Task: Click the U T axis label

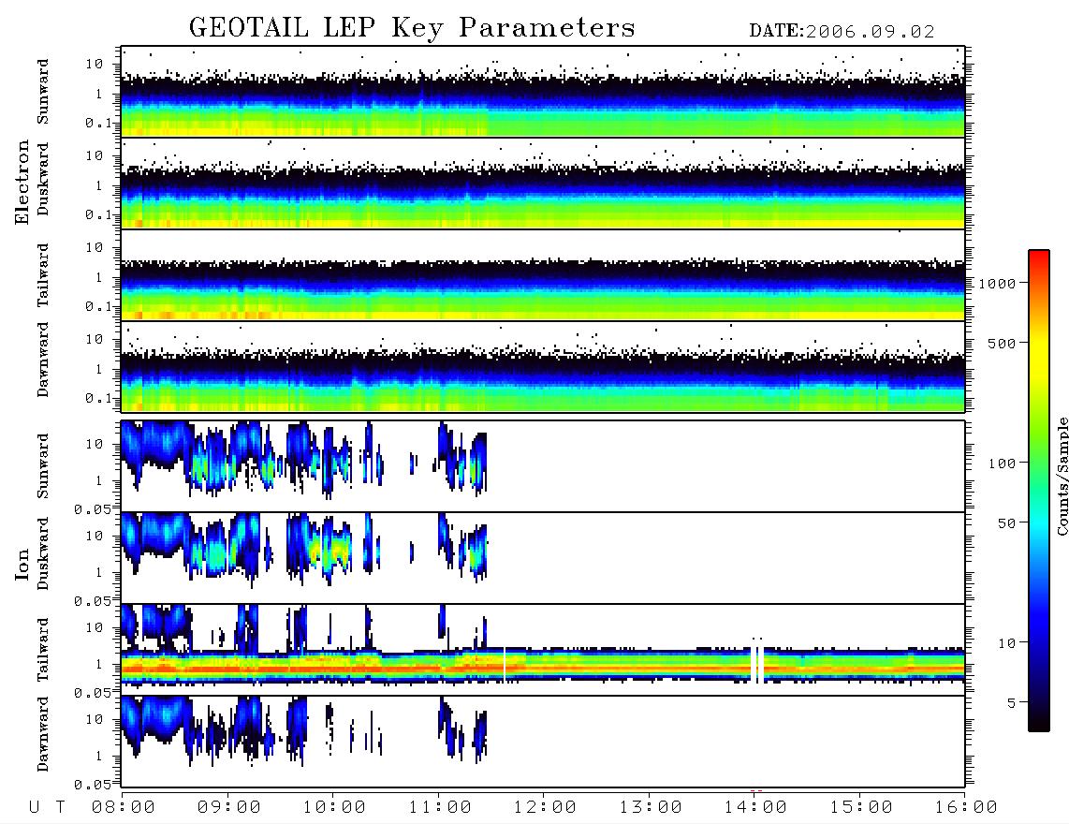Action: (x=48, y=807)
